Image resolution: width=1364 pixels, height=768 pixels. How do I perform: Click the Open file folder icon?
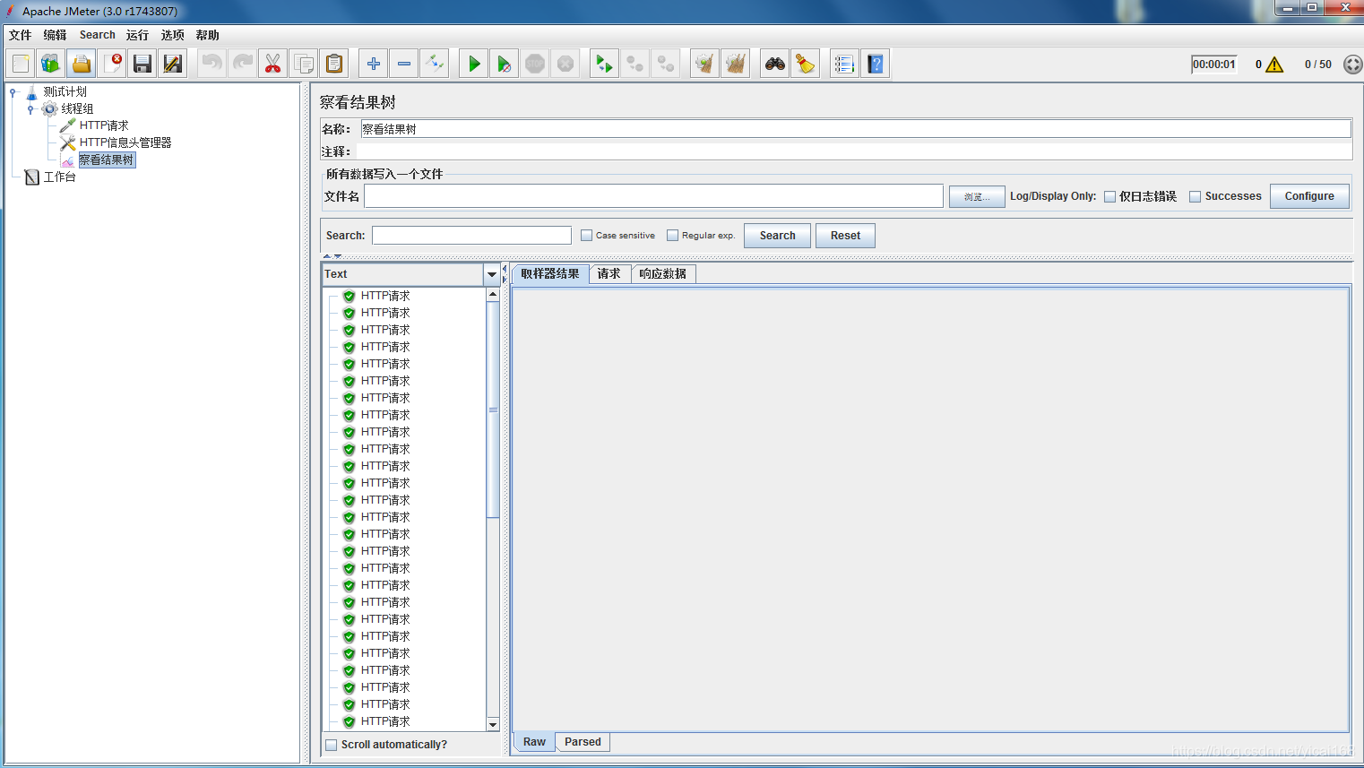tap(82, 64)
